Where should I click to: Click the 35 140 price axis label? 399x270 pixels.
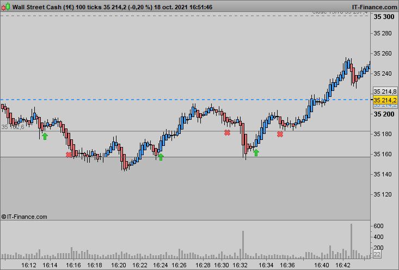pos(383,174)
